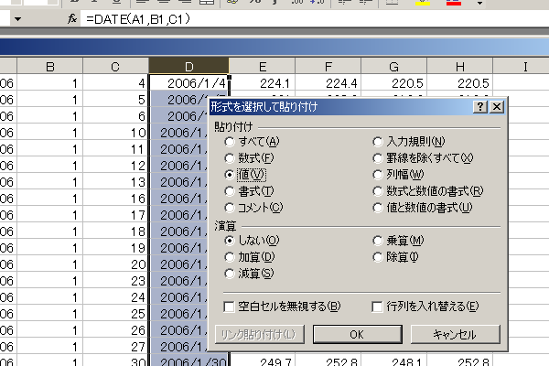Select the すべて(A) paste option
This screenshot has height=366, width=549.
[x=252, y=142]
